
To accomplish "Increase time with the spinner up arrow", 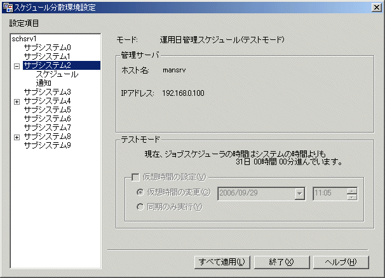I will pos(352,191).
